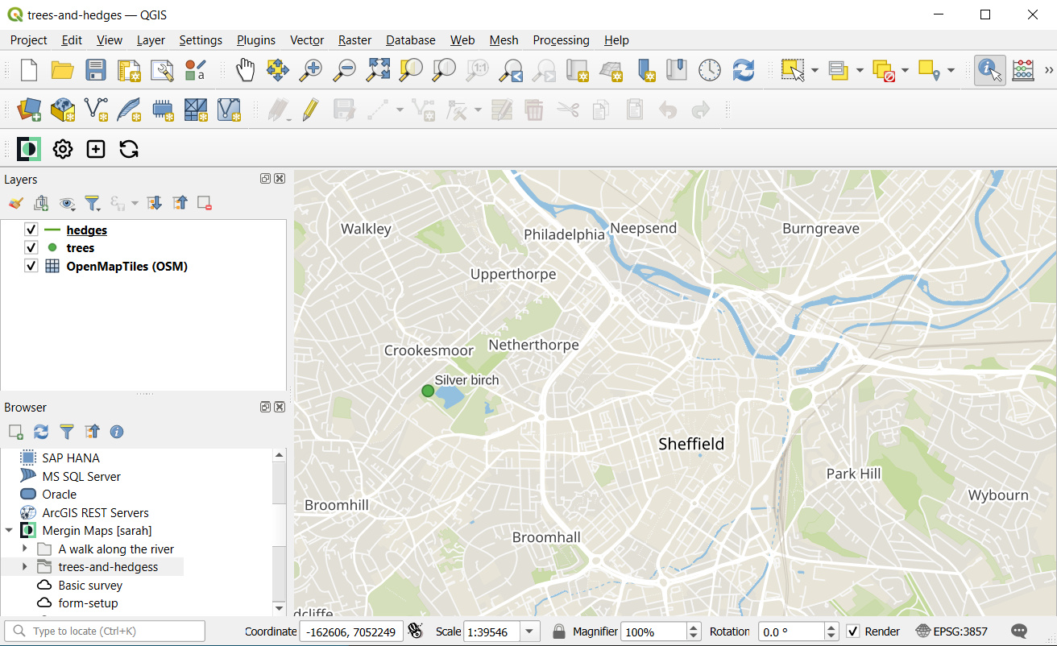1057x646 pixels.
Task: Activate the Identify Features tool
Action: coord(990,70)
